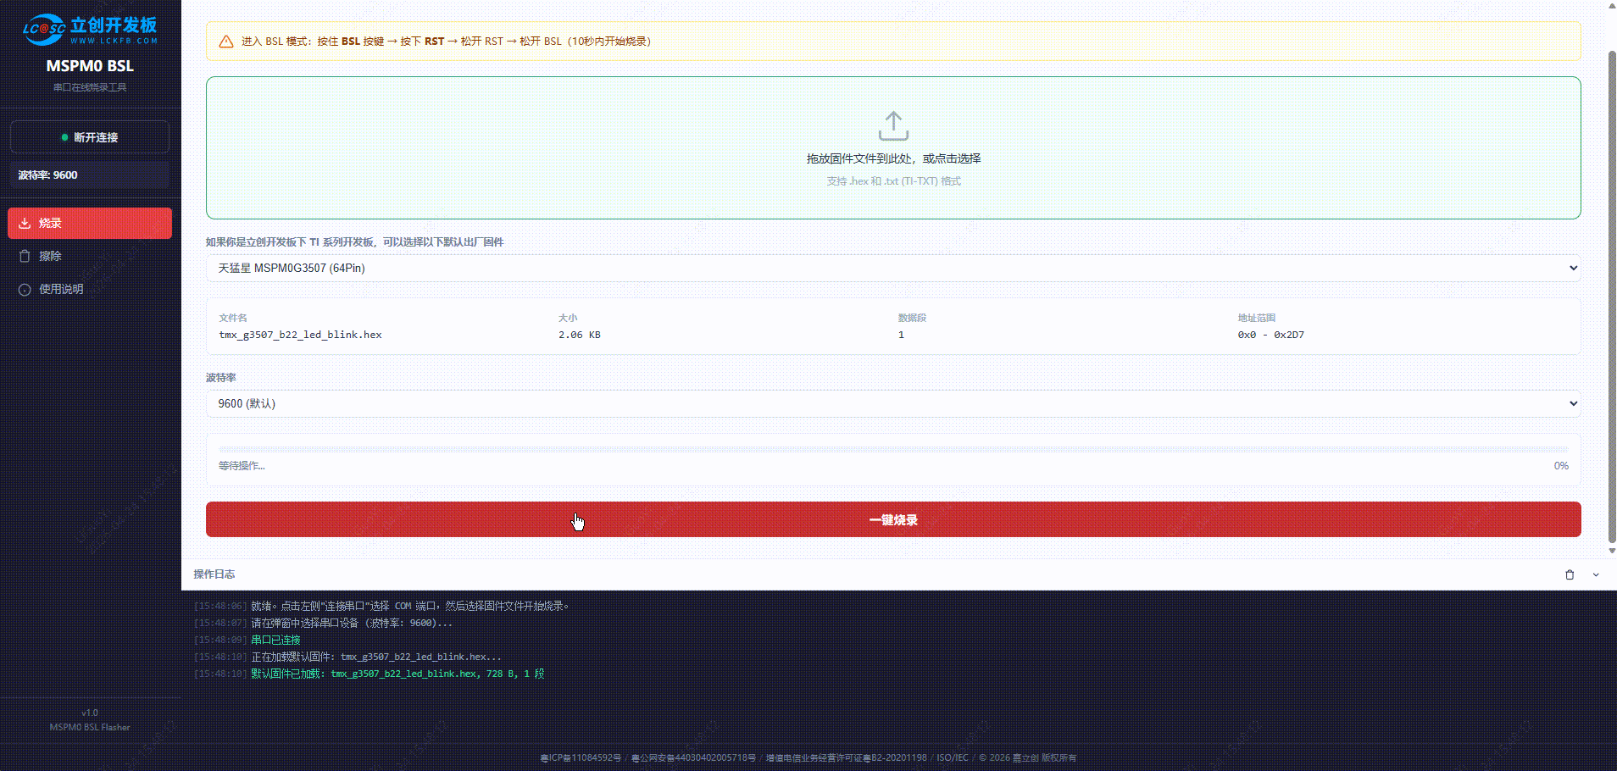Image resolution: width=1617 pixels, height=771 pixels.
Task: Click the green connection status dot
Action: coord(64,137)
